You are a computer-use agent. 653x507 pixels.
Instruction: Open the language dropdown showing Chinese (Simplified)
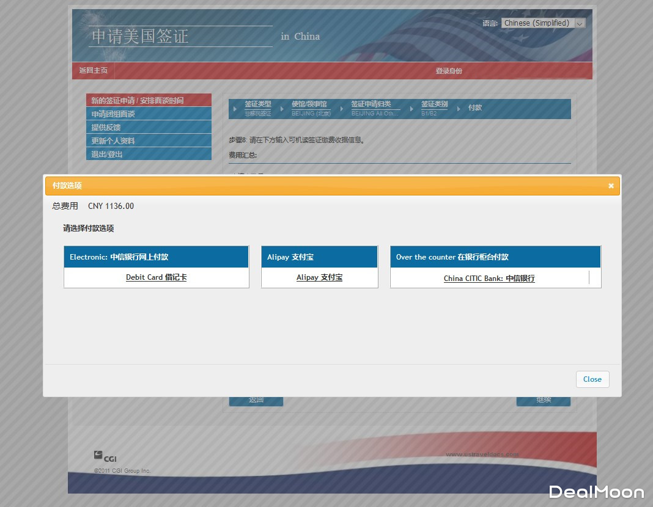(x=544, y=23)
